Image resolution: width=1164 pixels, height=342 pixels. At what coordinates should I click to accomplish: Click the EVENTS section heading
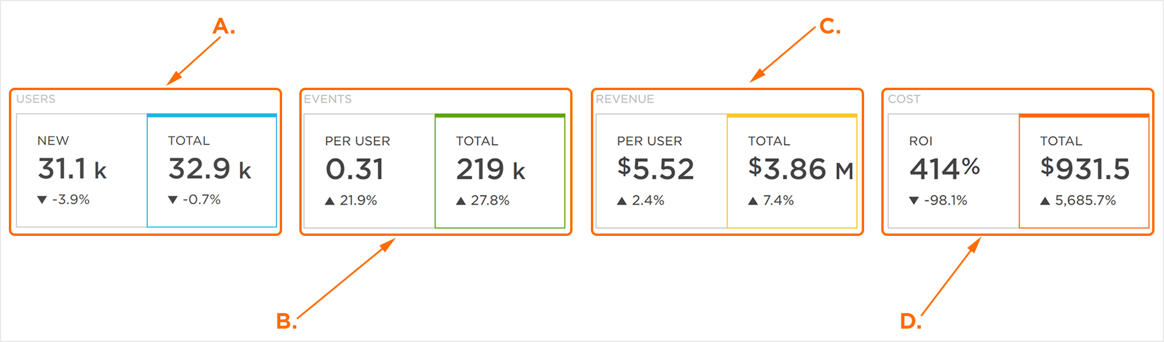328,99
